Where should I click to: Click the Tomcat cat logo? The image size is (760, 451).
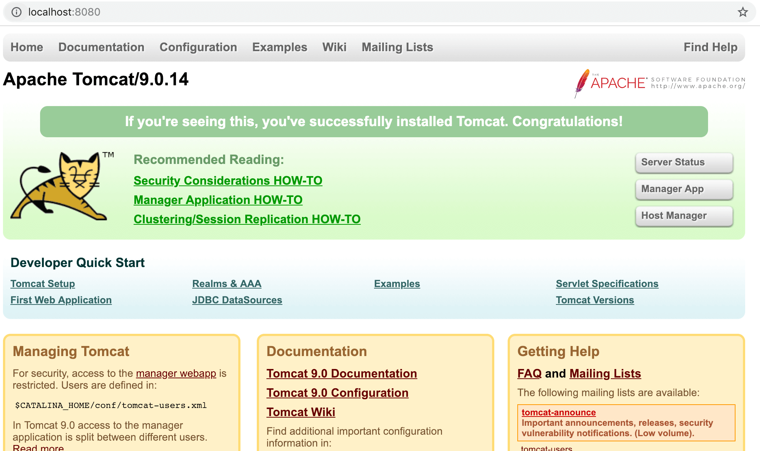[59, 186]
